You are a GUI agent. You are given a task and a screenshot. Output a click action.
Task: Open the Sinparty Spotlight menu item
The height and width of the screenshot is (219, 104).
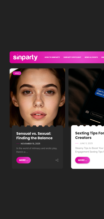72,57
